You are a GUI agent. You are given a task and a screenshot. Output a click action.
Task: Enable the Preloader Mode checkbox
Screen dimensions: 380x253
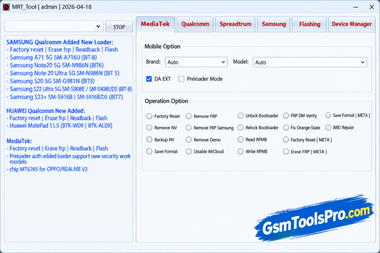[181, 79]
